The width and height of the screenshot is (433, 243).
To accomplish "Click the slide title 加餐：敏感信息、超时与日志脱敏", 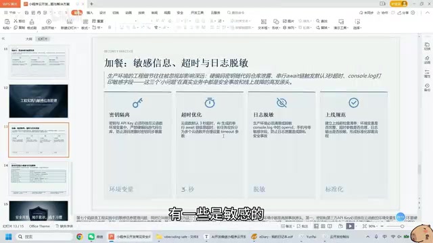I will coord(176,63).
